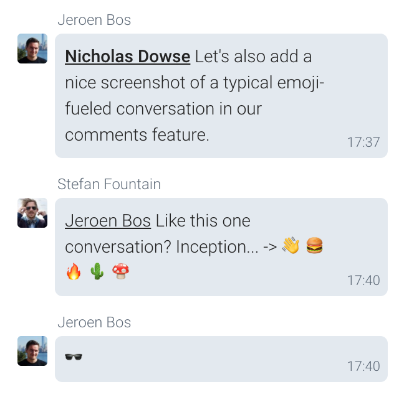The height and width of the screenshot is (397, 399).
Task: Click the mushroom emoji
Action: pyautogui.click(x=120, y=271)
